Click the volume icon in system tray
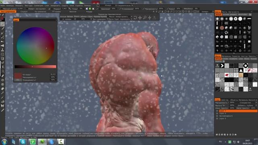The image size is (258, 145). tap(239, 142)
